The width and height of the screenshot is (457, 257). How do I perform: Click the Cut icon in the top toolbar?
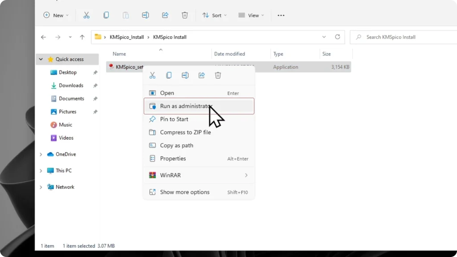[86, 15]
